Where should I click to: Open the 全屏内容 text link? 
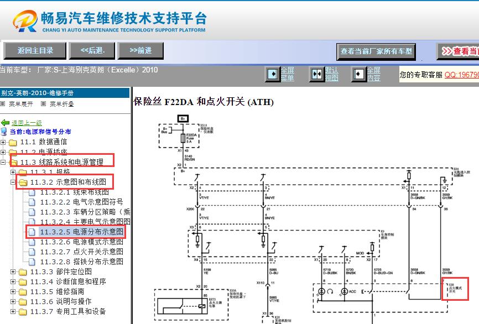tap(373, 74)
